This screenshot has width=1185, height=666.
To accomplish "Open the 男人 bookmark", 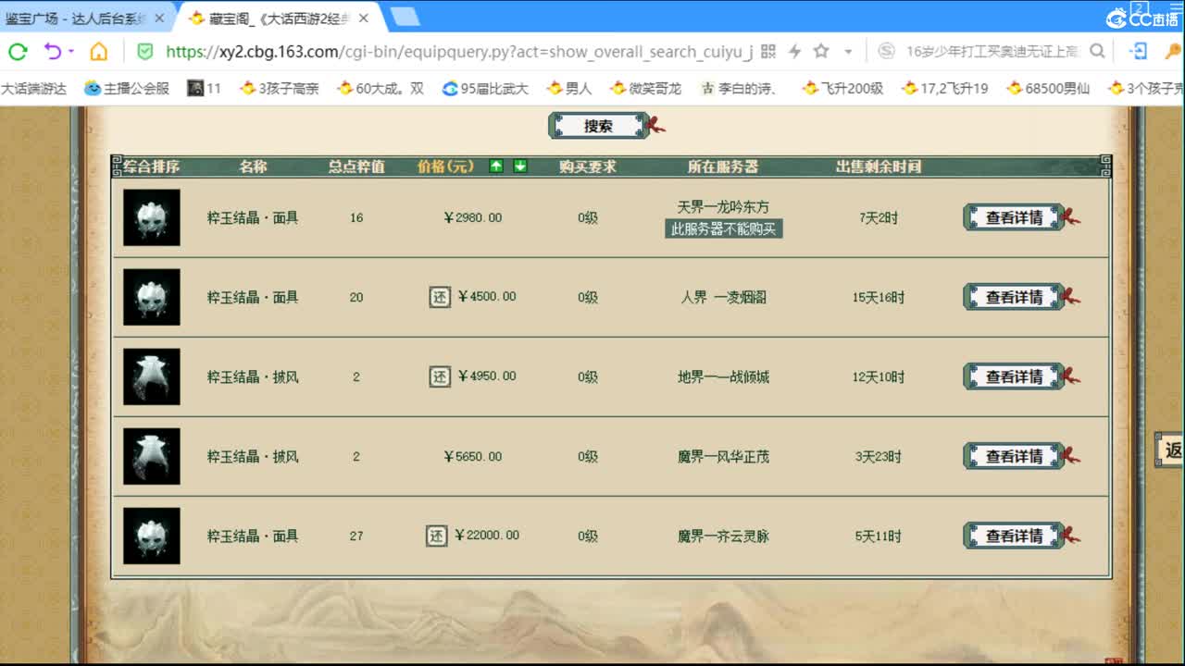I will tap(569, 89).
